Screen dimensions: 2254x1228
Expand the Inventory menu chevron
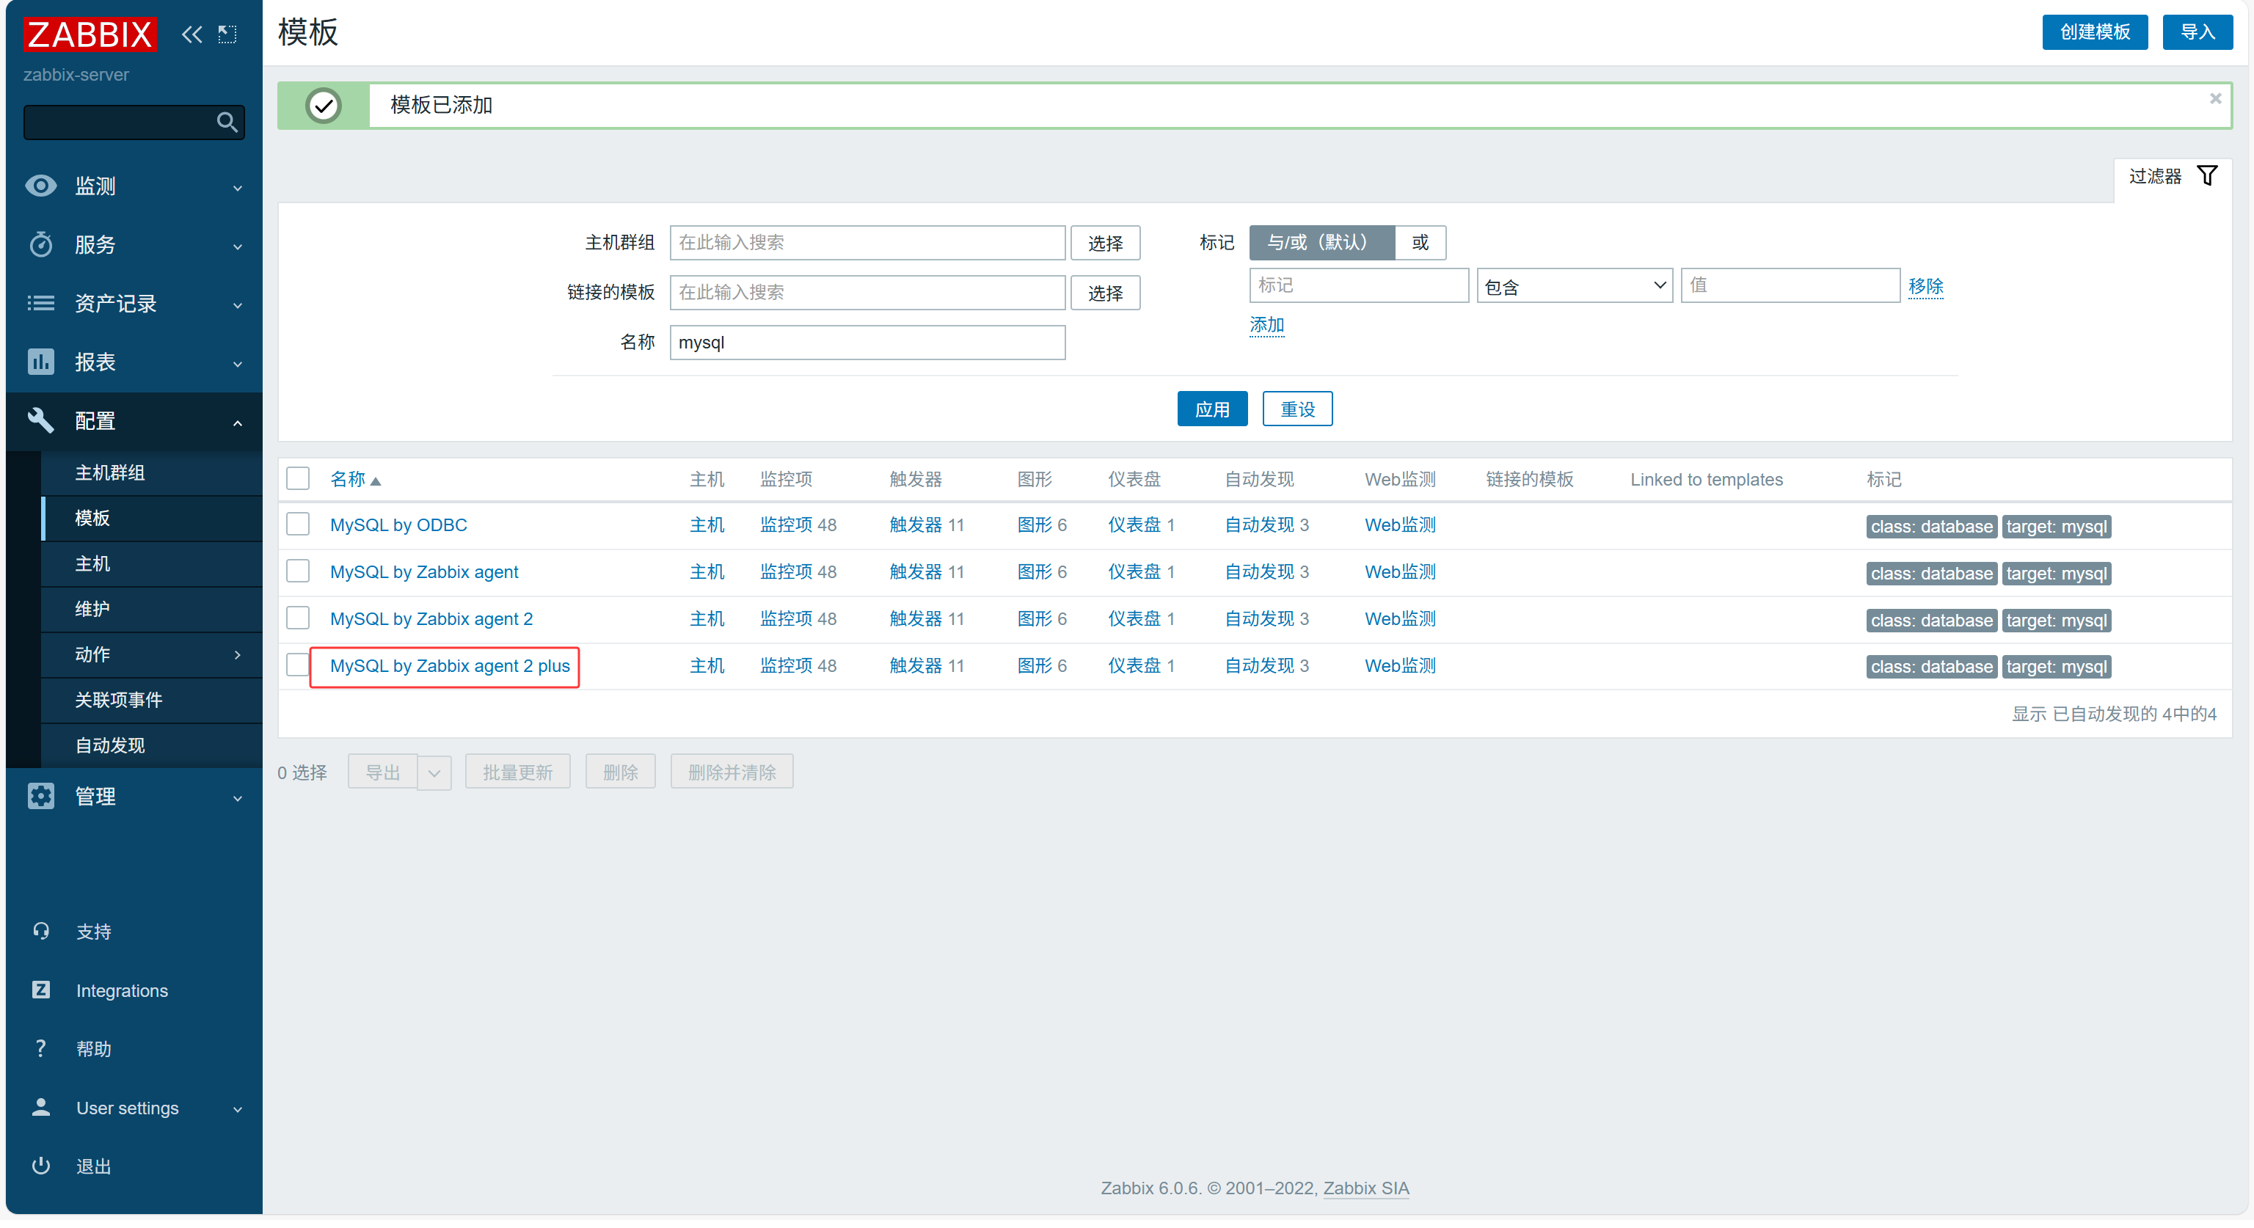click(237, 305)
